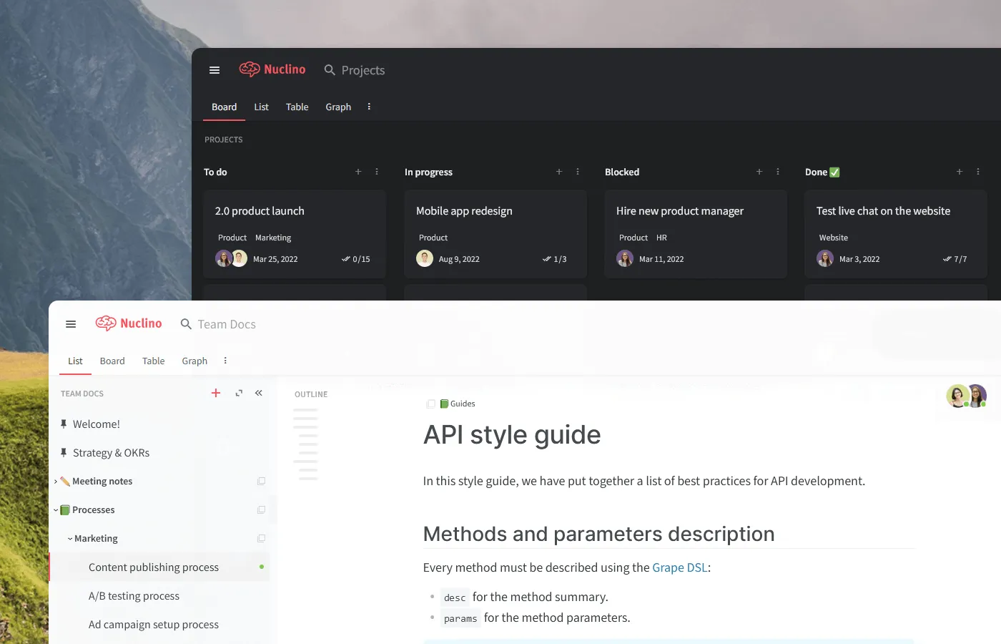The width and height of the screenshot is (1001, 644).
Task: Open To do column options menu
Action: 377,172
